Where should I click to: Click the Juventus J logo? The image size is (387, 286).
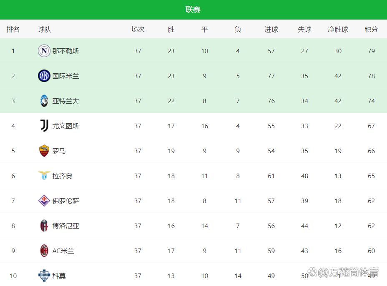click(x=44, y=126)
